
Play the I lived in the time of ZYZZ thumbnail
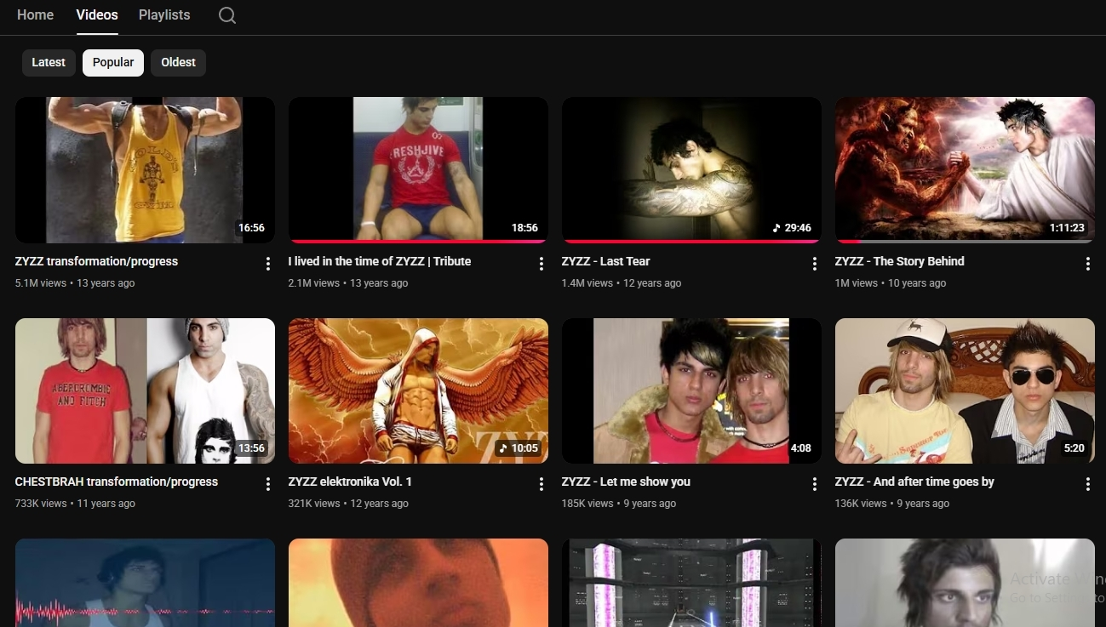pos(418,170)
